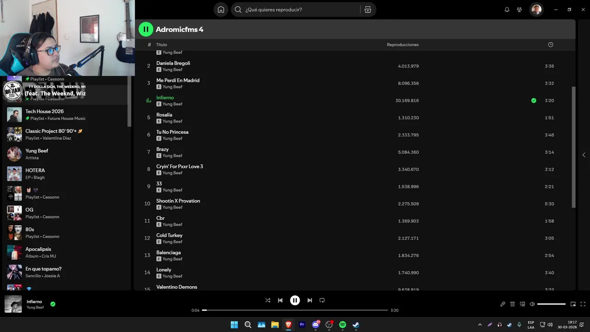Click green saved checkmark on Infierno row

533,101
